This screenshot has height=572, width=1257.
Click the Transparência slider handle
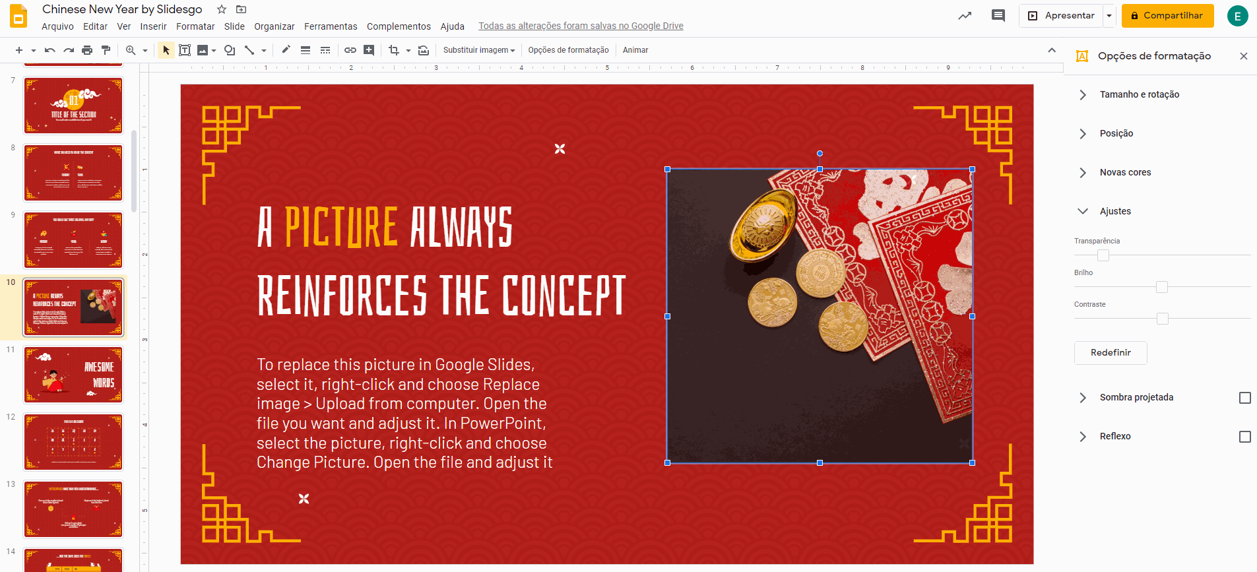click(1103, 255)
